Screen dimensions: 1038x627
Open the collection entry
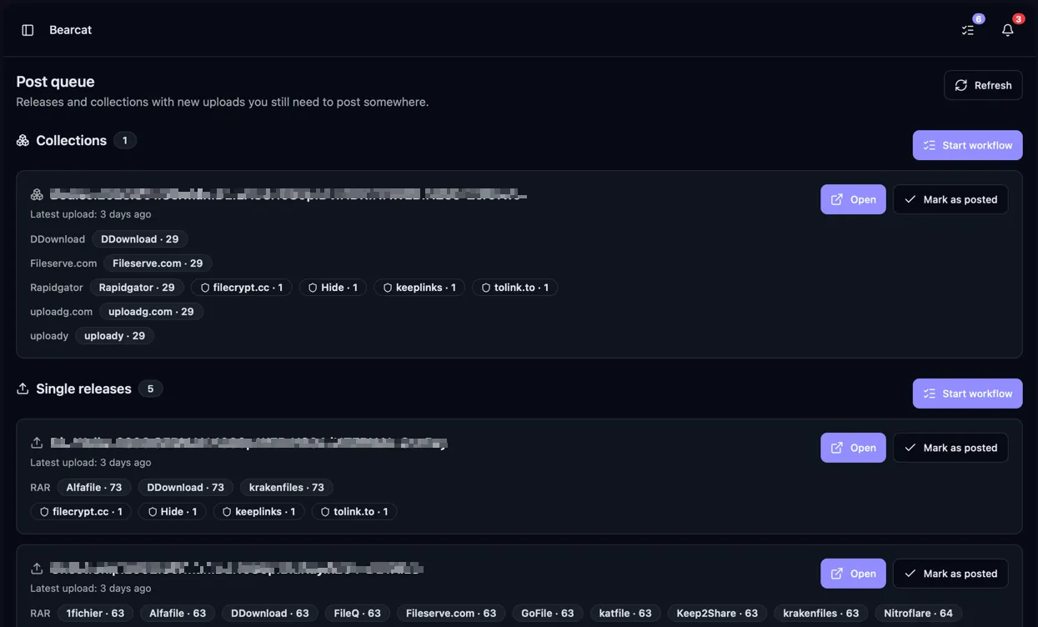pyautogui.click(x=853, y=199)
